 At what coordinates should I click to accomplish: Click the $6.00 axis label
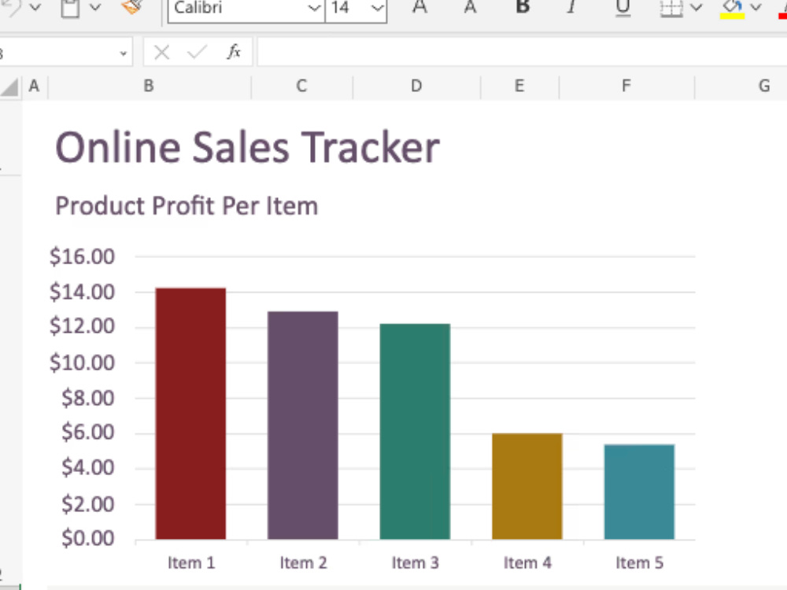(x=88, y=432)
